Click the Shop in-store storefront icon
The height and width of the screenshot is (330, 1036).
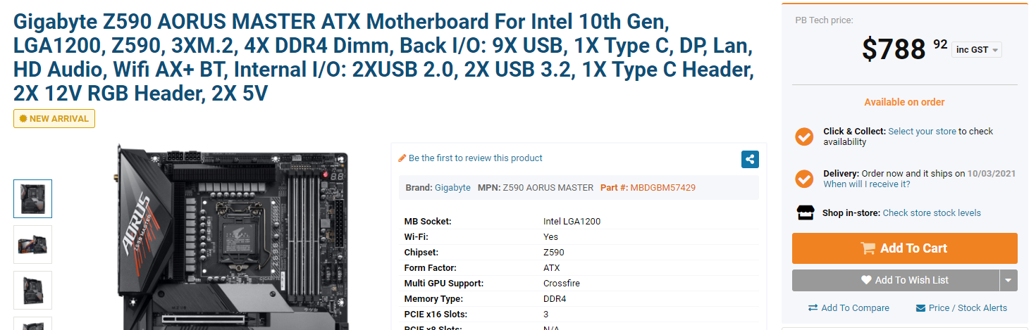pyautogui.click(x=805, y=212)
